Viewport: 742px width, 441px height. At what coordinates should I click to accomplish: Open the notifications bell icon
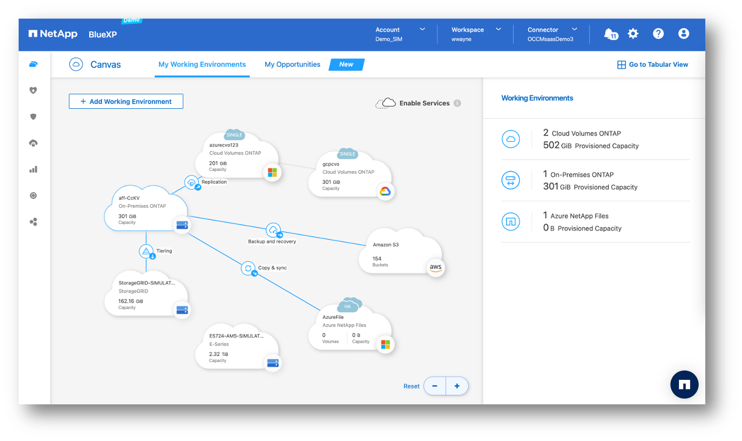[x=610, y=34]
